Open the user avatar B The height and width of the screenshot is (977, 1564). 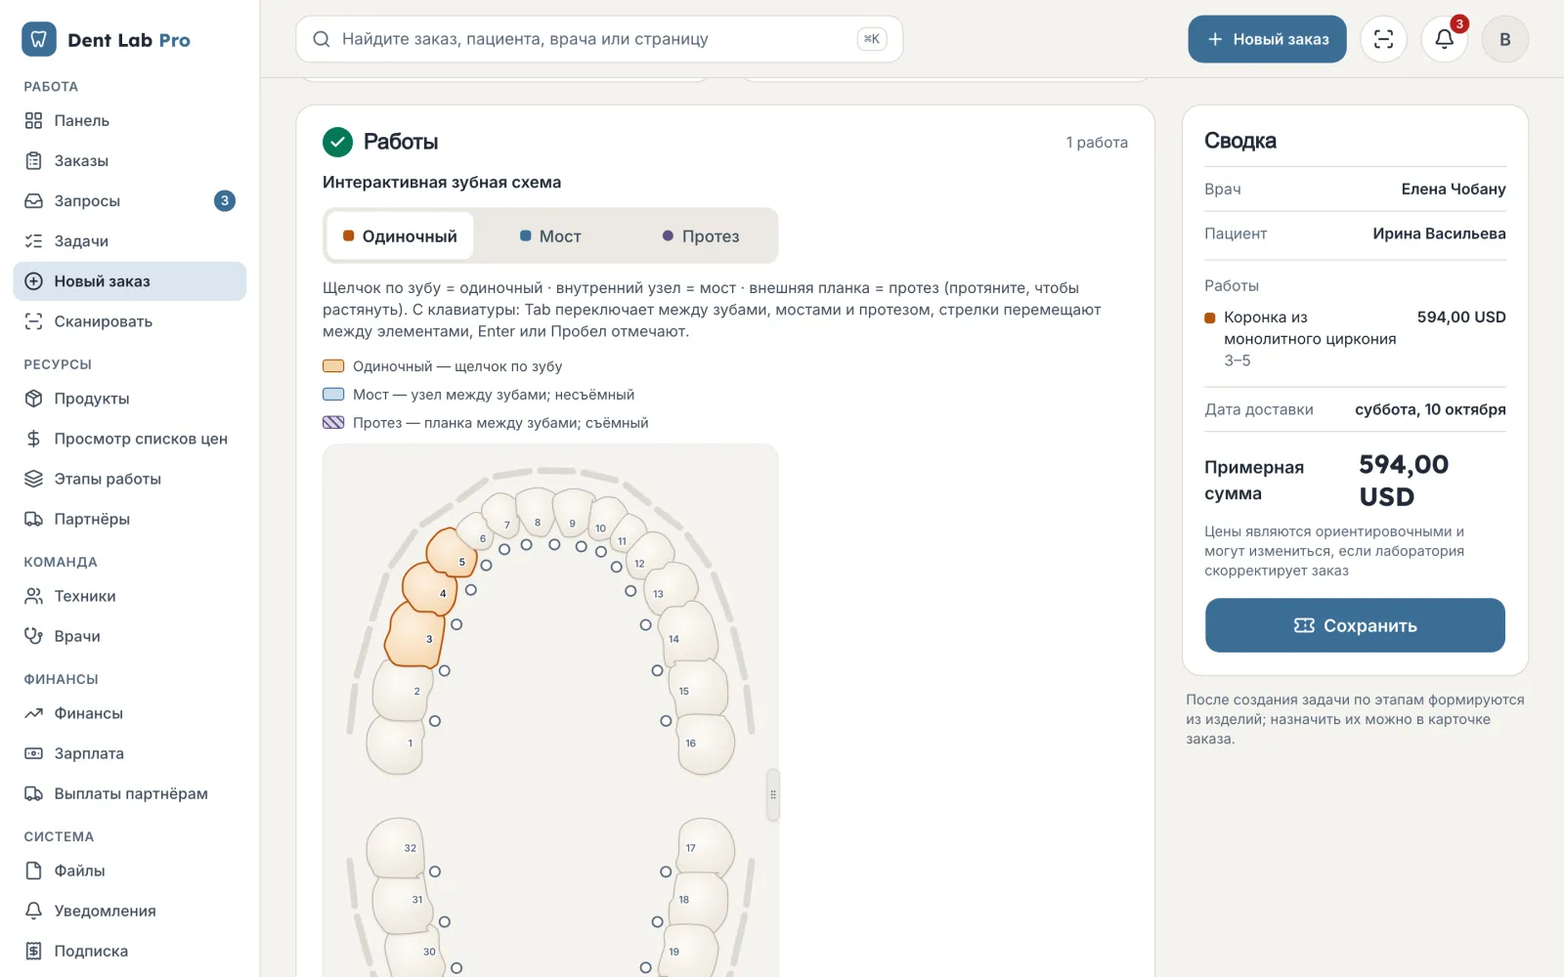pos(1504,39)
